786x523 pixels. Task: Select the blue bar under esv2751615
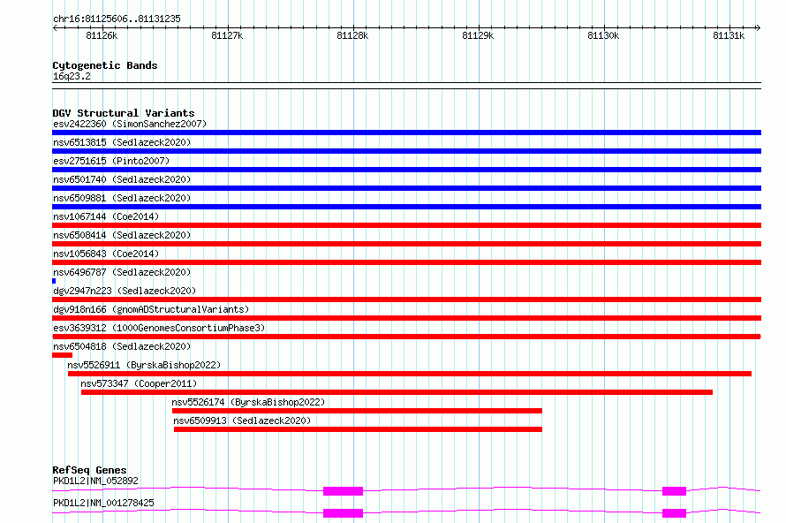(x=406, y=170)
